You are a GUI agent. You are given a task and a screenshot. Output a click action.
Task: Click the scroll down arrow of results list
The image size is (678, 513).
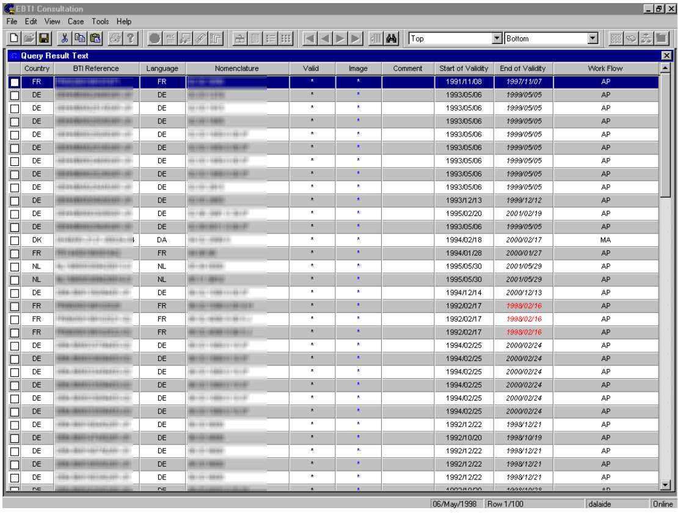pos(666,485)
